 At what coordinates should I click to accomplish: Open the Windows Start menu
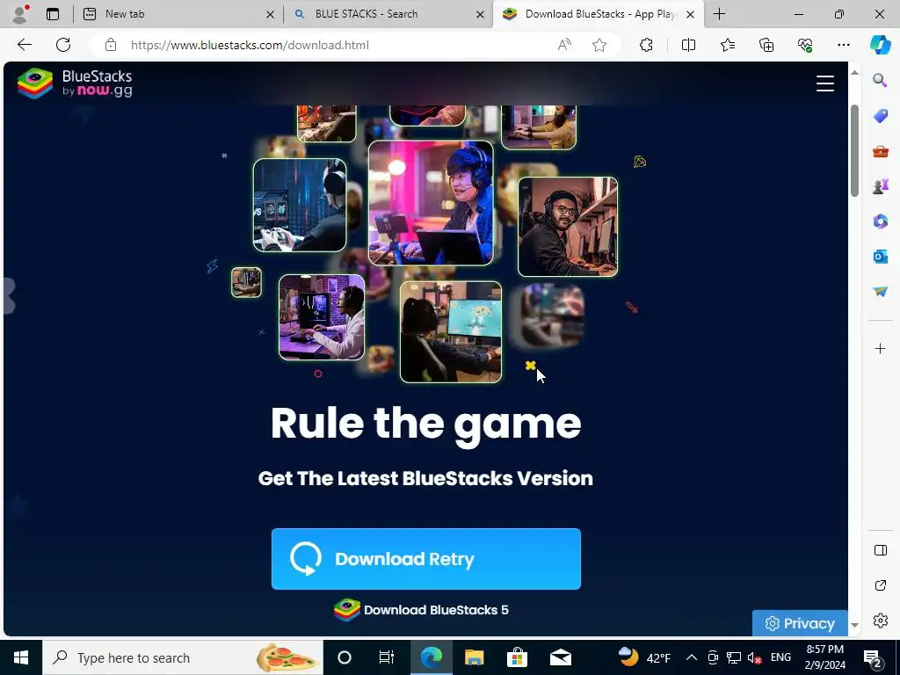(21, 657)
